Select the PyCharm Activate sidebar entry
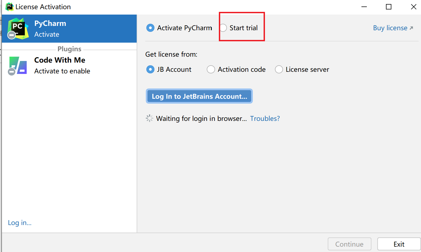This screenshot has width=421, height=252. [x=69, y=29]
